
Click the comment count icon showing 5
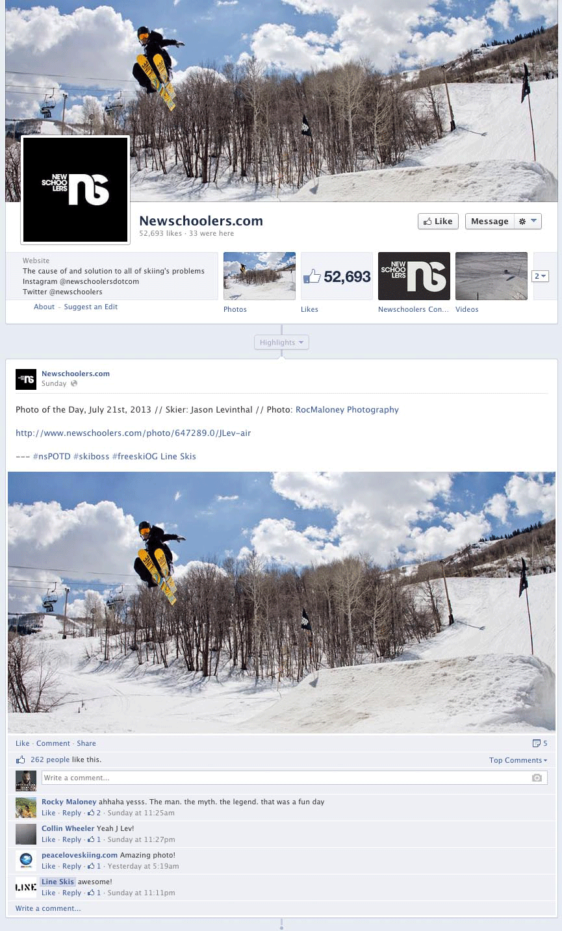tap(540, 743)
